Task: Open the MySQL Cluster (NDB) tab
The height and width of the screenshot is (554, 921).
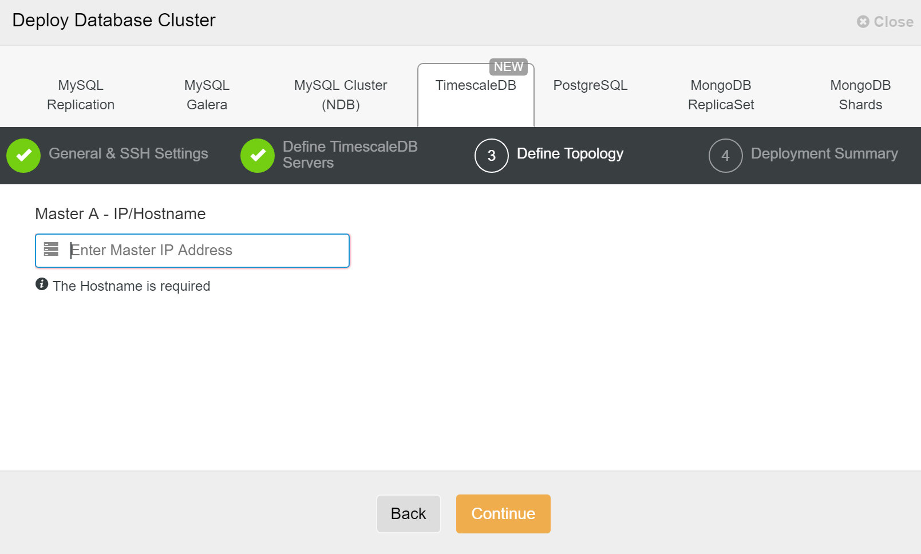Action: pyautogui.click(x=341, y=95)
